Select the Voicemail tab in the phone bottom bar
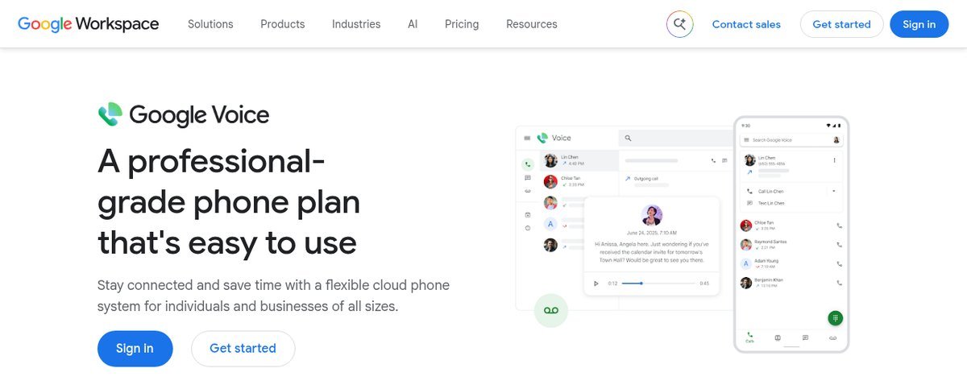This screenshot has height=385, width=967. click(x=833, y=337)
